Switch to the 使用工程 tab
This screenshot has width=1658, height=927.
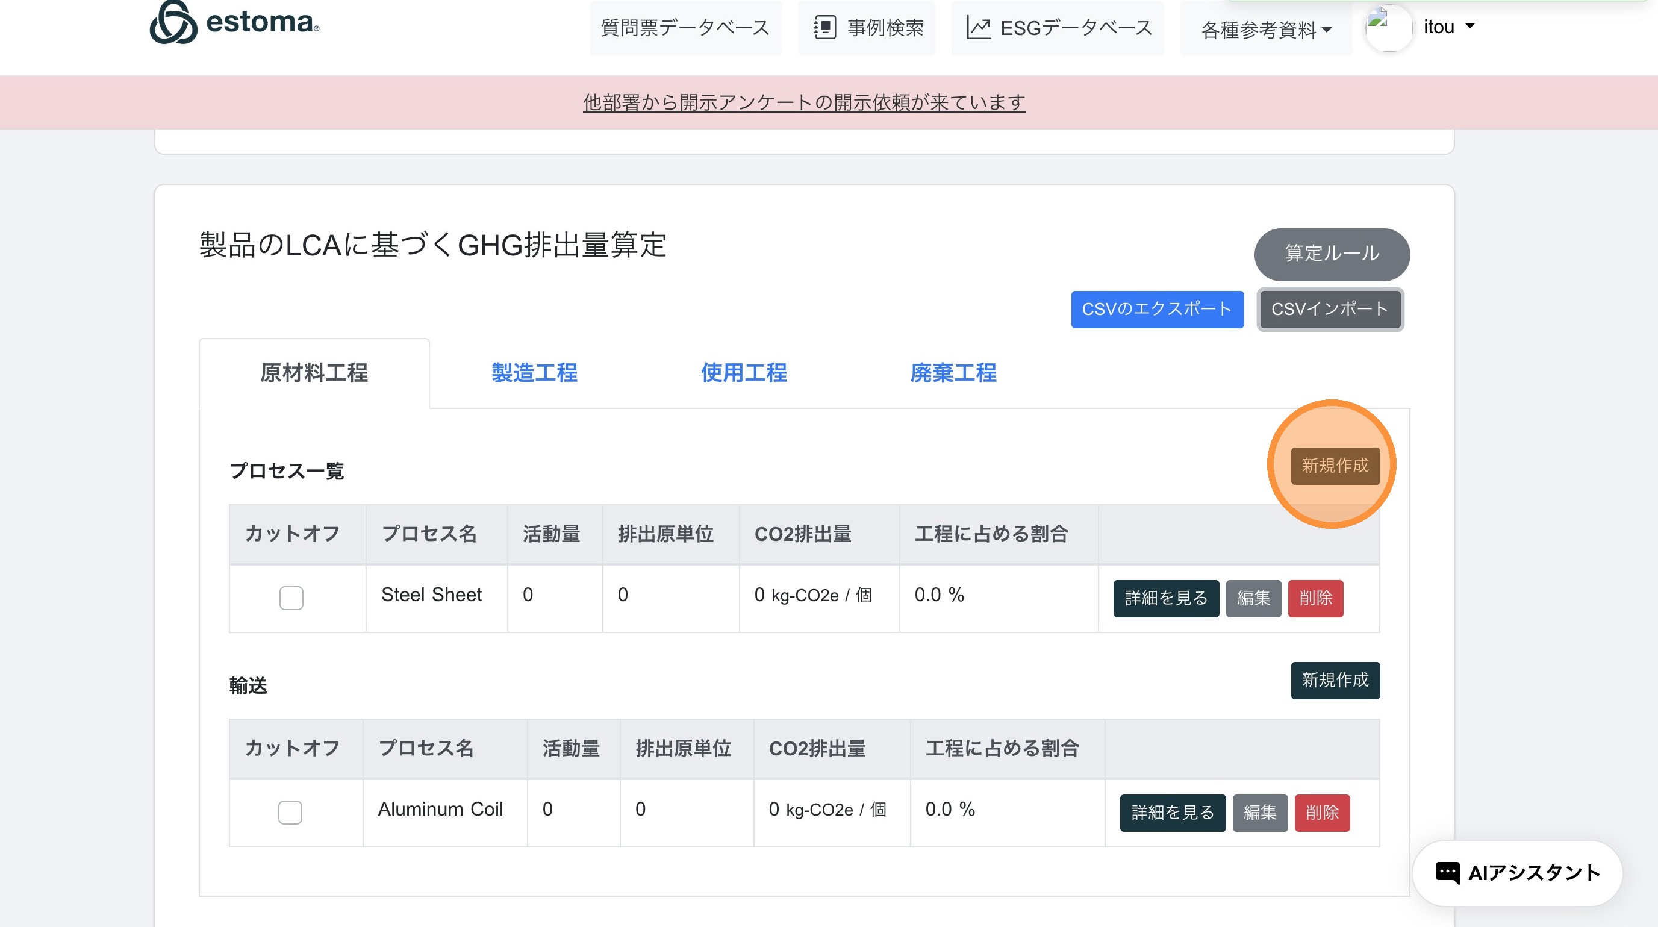[743, 373]
